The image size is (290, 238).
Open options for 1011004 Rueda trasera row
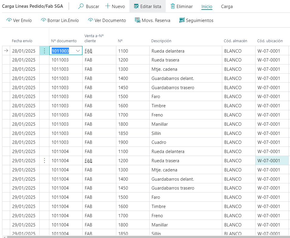point(45,161)
